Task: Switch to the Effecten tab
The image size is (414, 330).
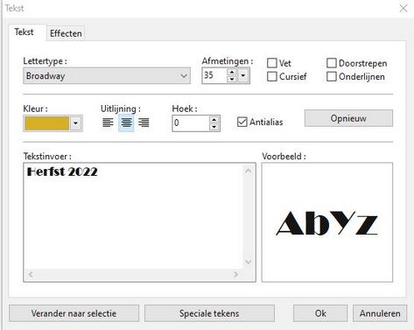Action: click(x=66, y=33)
